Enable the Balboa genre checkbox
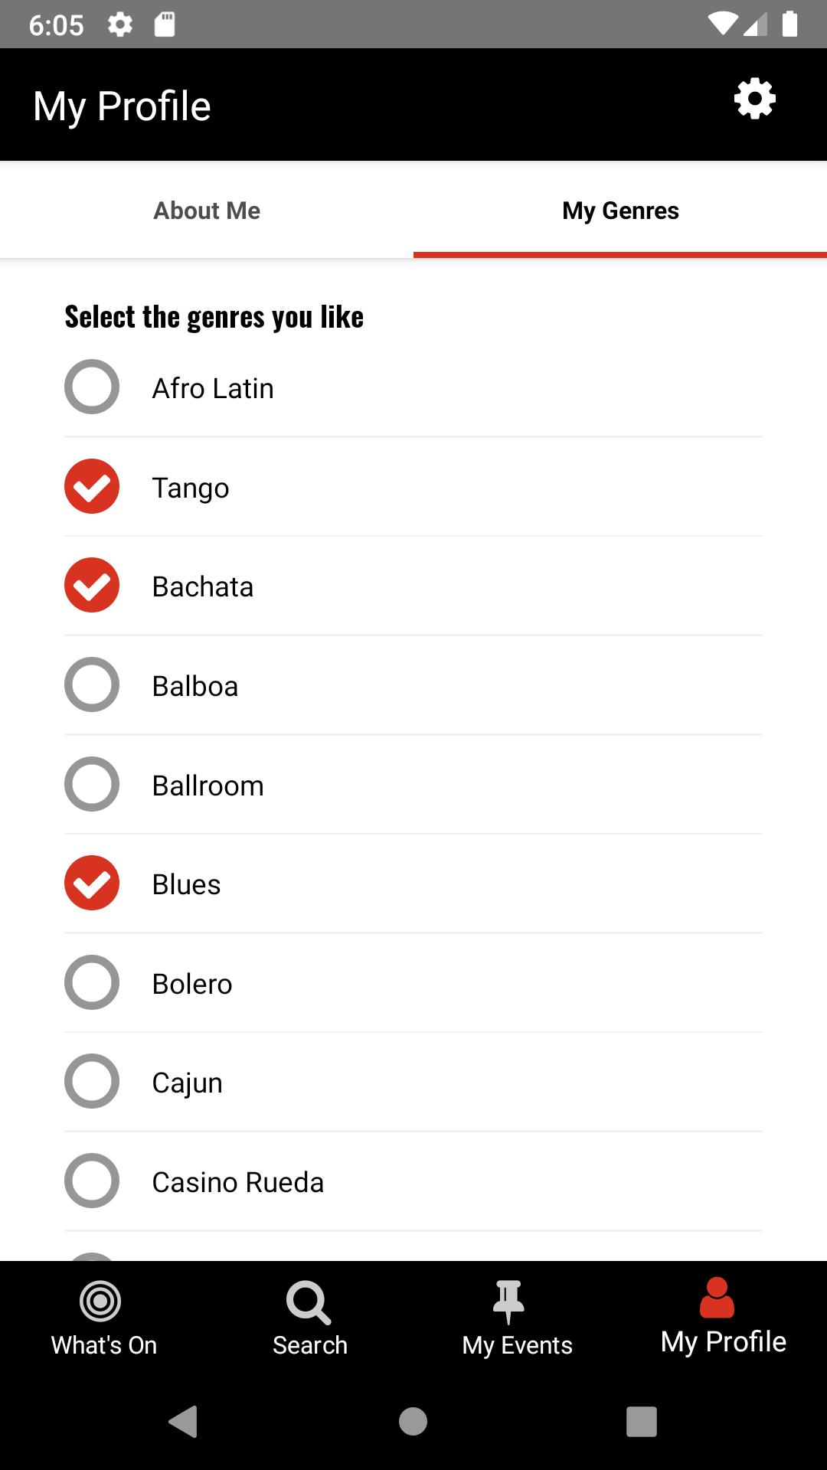 92,685
